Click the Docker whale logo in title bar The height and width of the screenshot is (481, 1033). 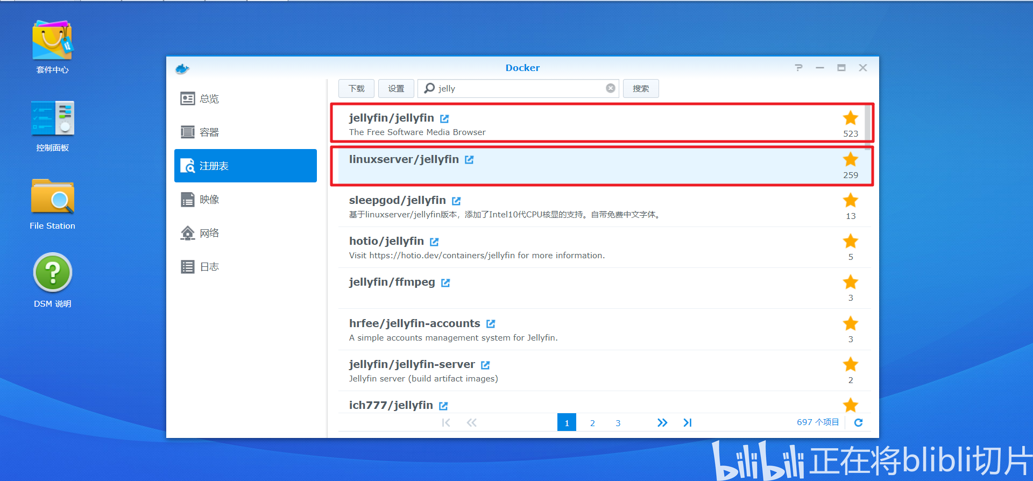pyautogui.click(x=182, y=68)
